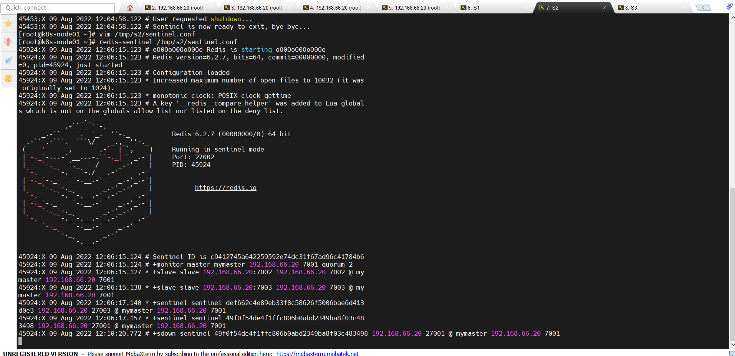Close the 8. S3 tab
This screenshot has height=356, width=735.
click(x=684, y=8)
